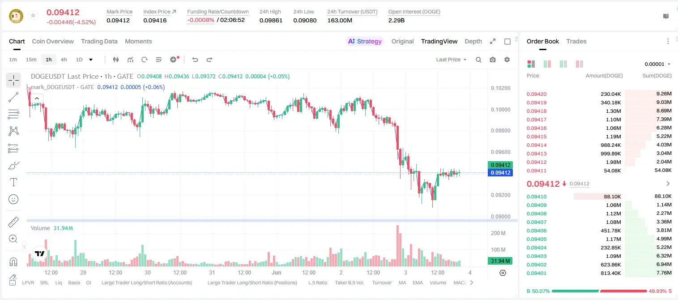Screen dimensions: 678x300
Task: Click the buy/sell ratio bar
Action: 599,291
